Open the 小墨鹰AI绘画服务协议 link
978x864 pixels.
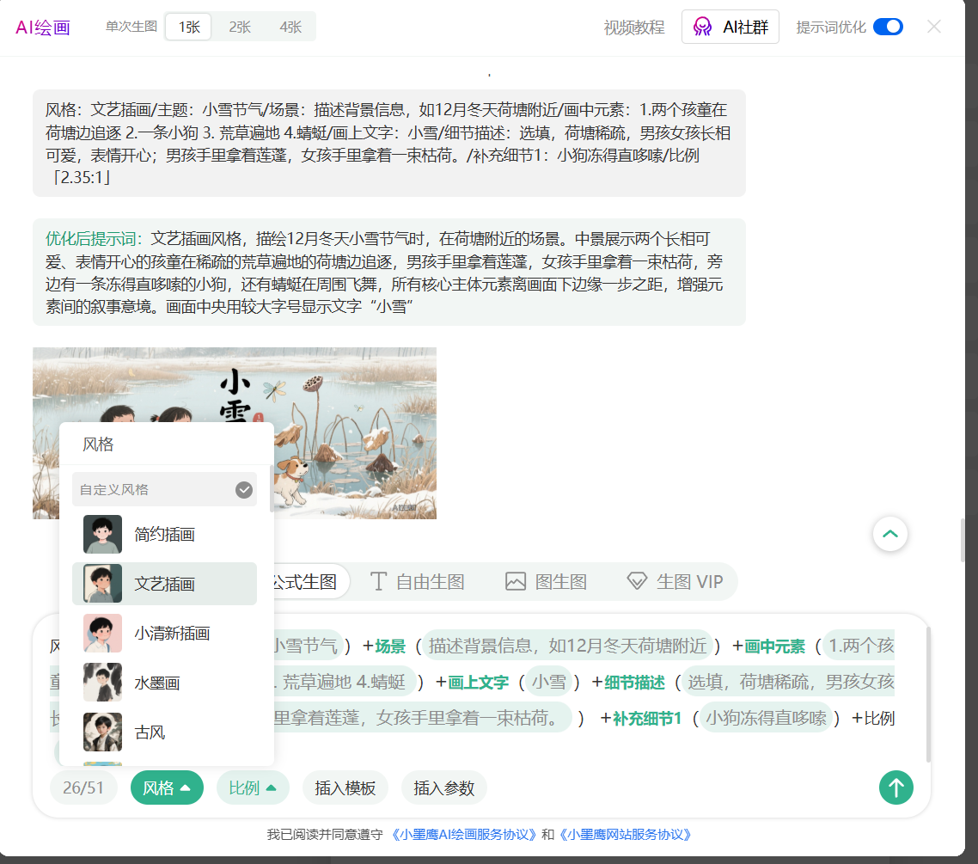464,835
